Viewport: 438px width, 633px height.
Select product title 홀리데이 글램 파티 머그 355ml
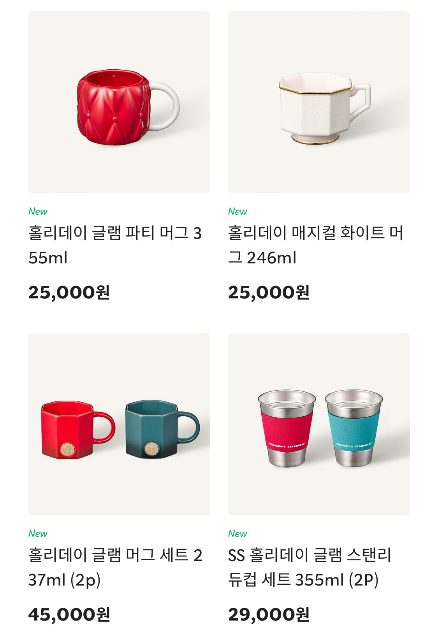[115, 245]
